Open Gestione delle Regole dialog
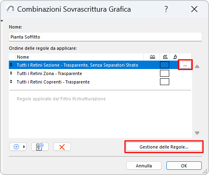The image size is (209, 175). pos(164,147)
